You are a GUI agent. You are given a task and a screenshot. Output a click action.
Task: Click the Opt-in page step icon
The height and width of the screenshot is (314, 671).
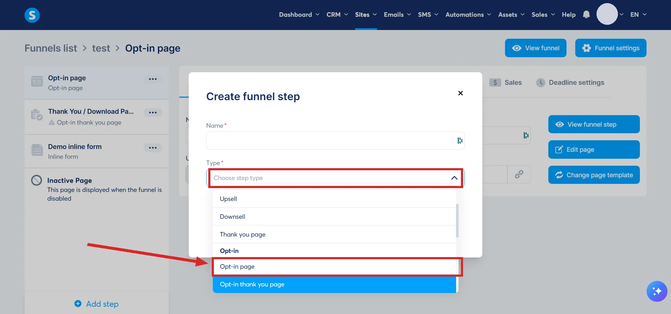pos(37,81)
